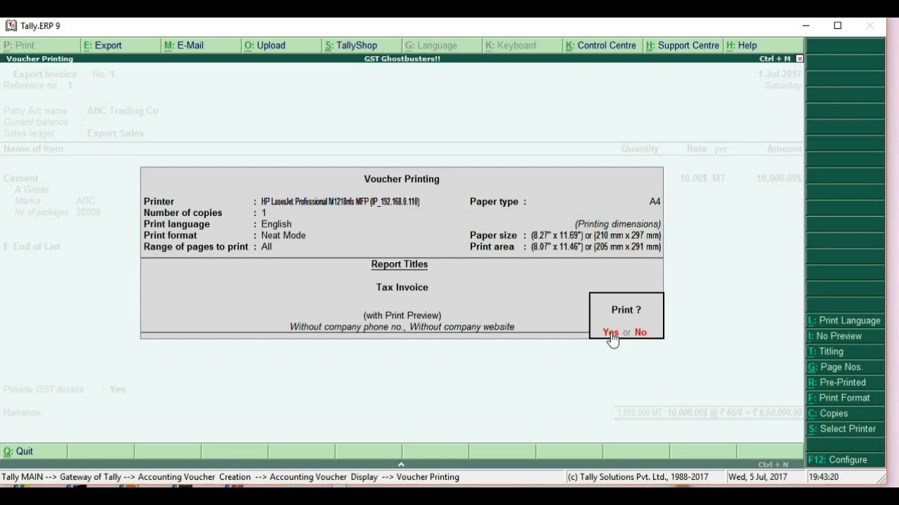The image size is (899, 505).
Task: Click T: Titling button
Action: pos(845,351)
